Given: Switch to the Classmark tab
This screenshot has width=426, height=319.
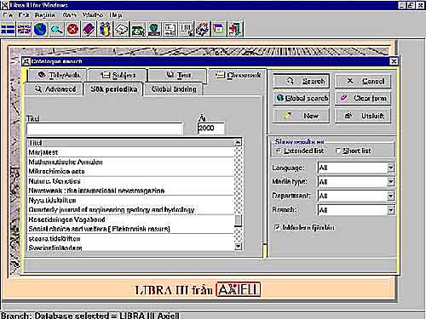Looking at the screenshot, I should coord(238,75).
